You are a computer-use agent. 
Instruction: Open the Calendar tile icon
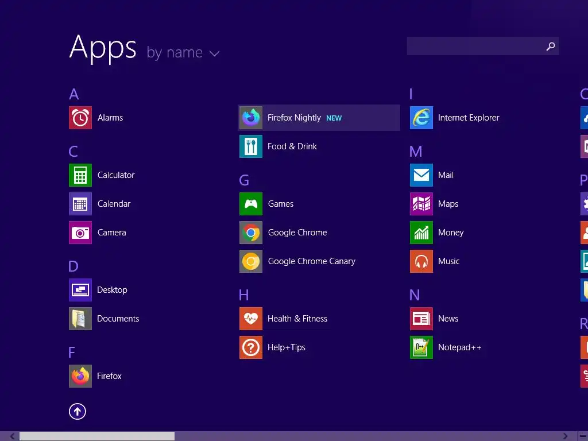(80, 204)
